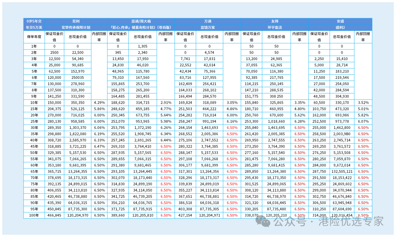Click the '100年' row label

pyautogui.click(x=34, y=215)
